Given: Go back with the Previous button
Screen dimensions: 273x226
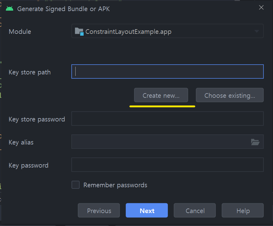Looking at the screenshot, I should [99, 210].
